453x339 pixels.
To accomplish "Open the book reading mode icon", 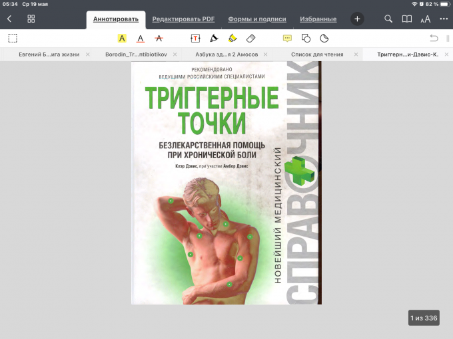I will pos(407,19).
